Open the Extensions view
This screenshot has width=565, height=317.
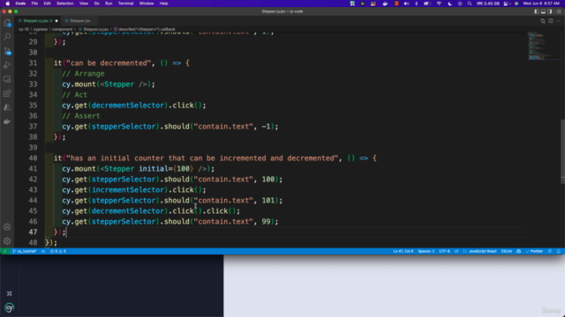[x=7, y=93]
